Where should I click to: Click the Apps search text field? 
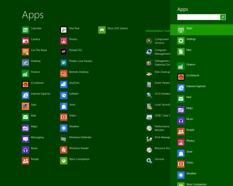click(198, 17)
